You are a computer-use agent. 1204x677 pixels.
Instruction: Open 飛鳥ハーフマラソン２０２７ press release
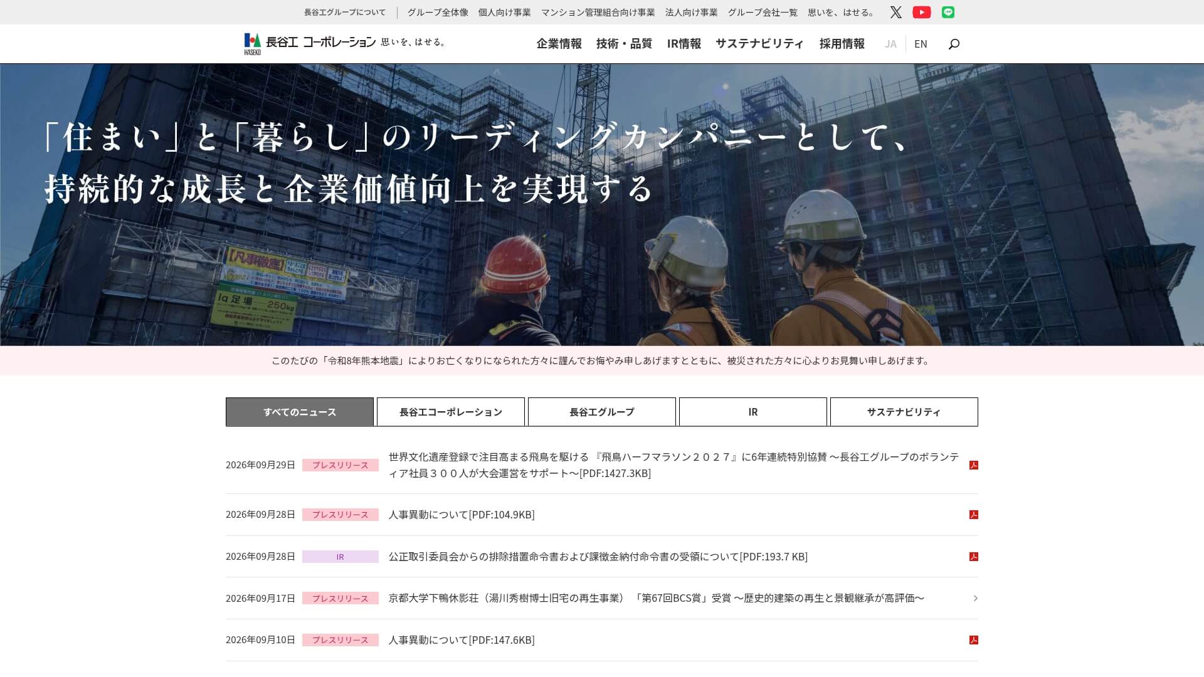(x=674, y=465)
